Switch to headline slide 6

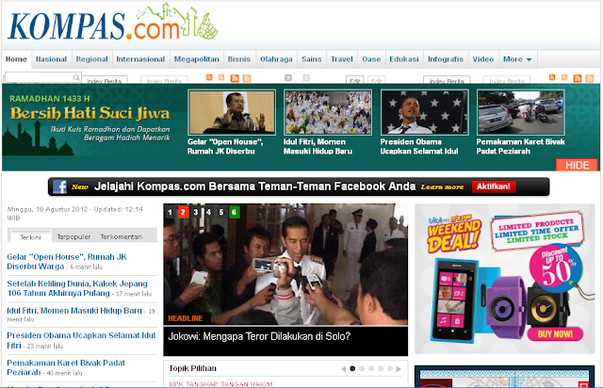pos(235,212)
